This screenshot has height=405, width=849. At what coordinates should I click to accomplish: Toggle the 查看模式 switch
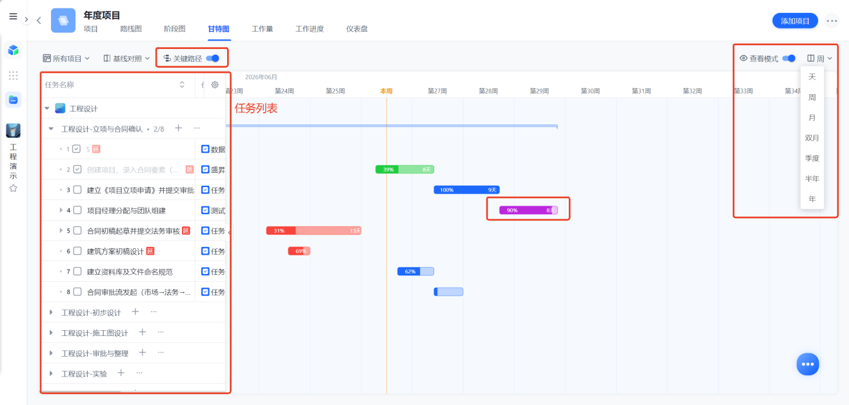pyautogui.click(x=788, y=58)
